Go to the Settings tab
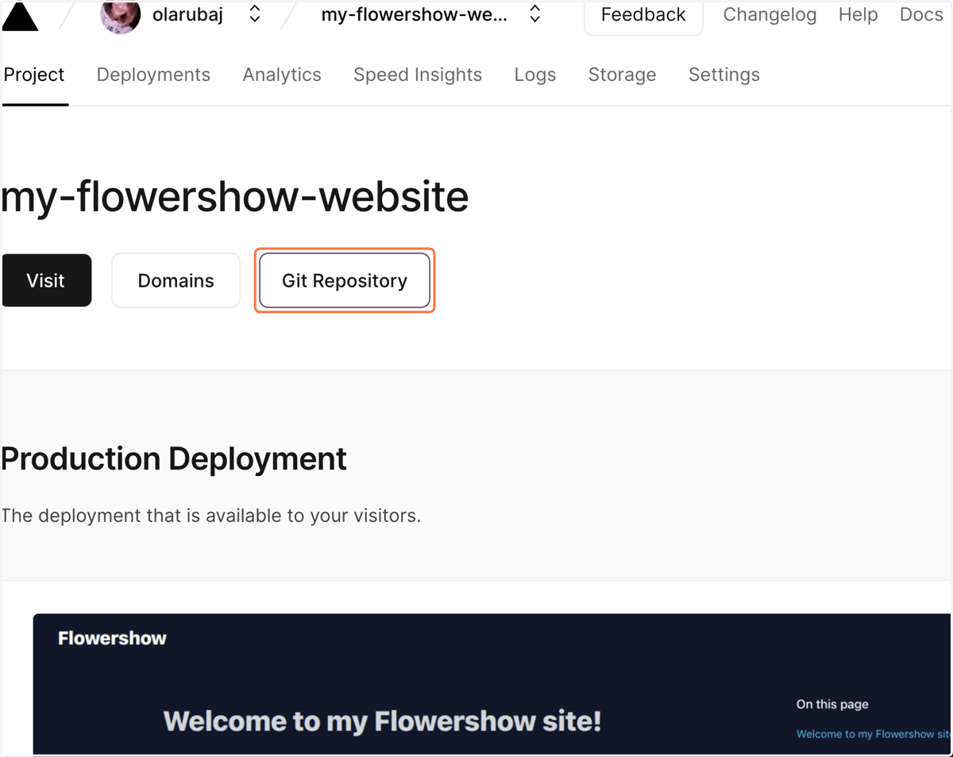Viewport: 953px width, 757px height. point(724,75)
